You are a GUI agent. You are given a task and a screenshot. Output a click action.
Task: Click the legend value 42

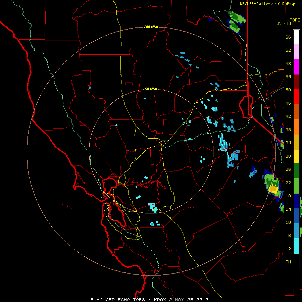point(288,116)
